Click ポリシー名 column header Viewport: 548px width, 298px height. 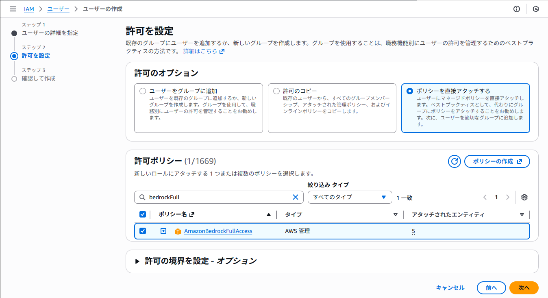pos(173,214)
